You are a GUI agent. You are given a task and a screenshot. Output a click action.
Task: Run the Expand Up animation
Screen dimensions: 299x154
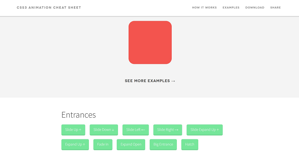75,144
